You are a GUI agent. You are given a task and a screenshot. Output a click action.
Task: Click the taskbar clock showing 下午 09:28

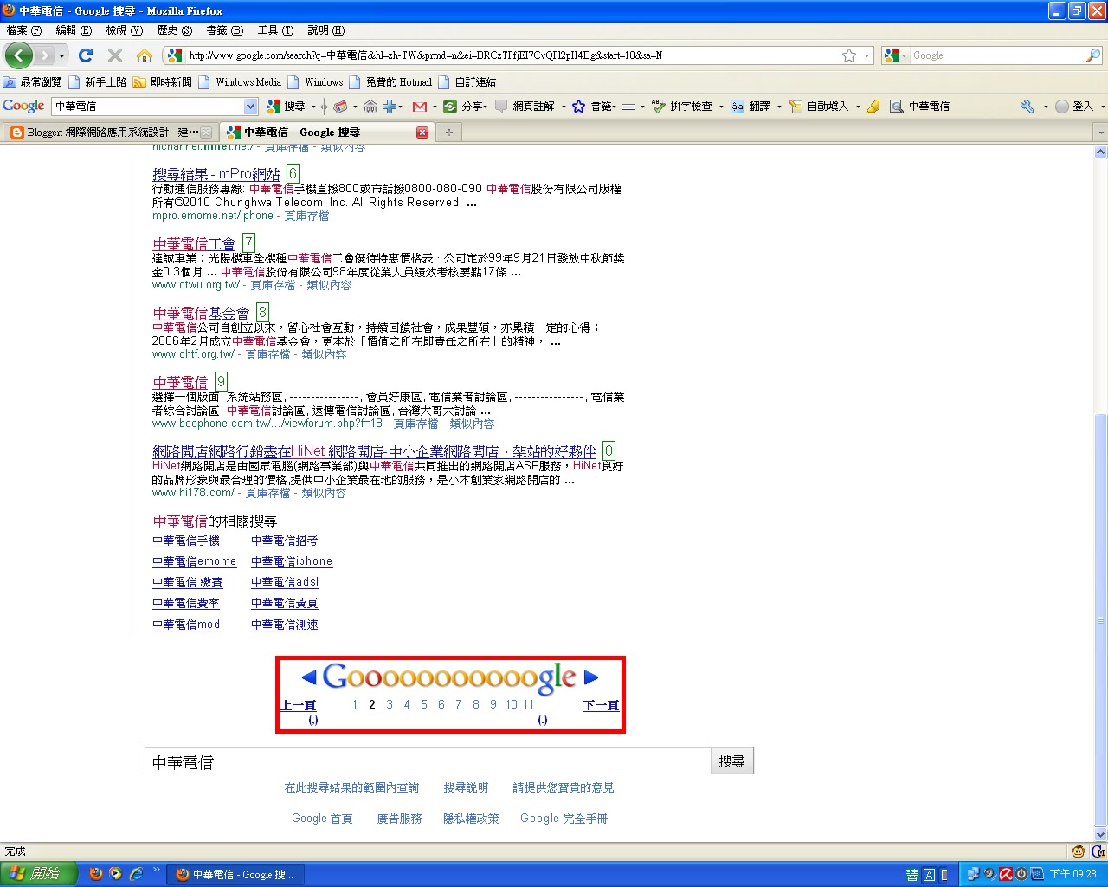coord(1073,874)
